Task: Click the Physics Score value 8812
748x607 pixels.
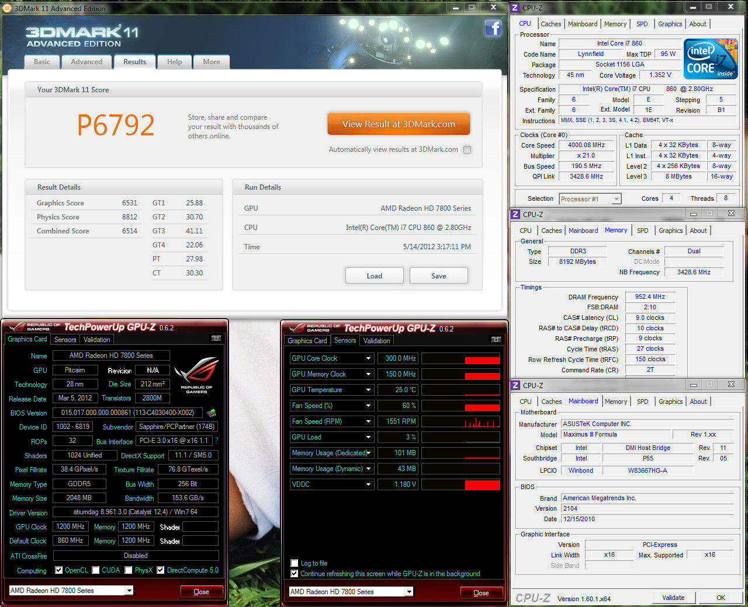Action: 130,217
